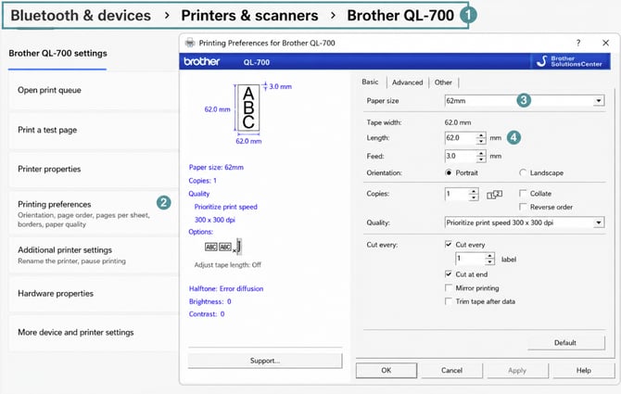Image resolution: width=621 pixels, height=394 pixels.
Task: Click the Cancel button
Action: pyautogui.click(x=451, y=371)
